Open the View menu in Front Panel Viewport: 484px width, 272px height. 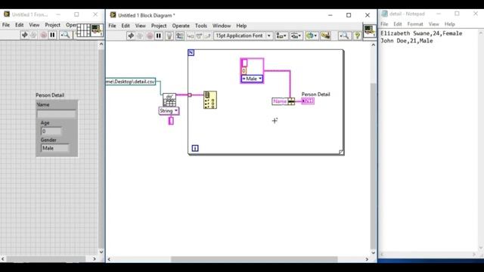(34, 25)
